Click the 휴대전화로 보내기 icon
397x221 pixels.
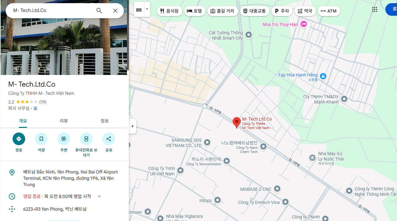(86, 139)
